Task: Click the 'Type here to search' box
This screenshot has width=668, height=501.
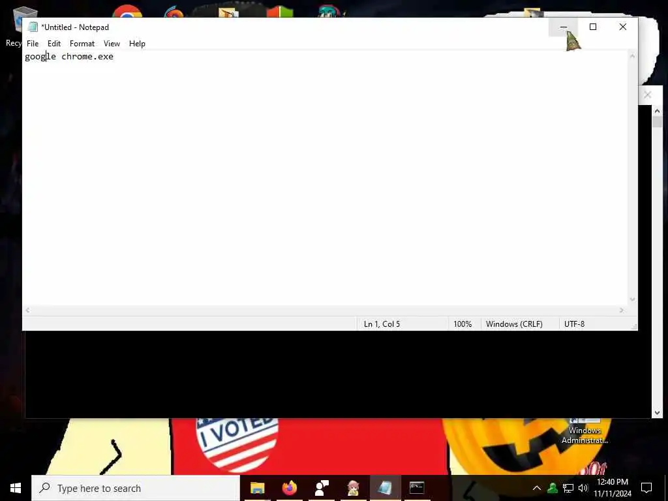Action: (x=136, y=488)
